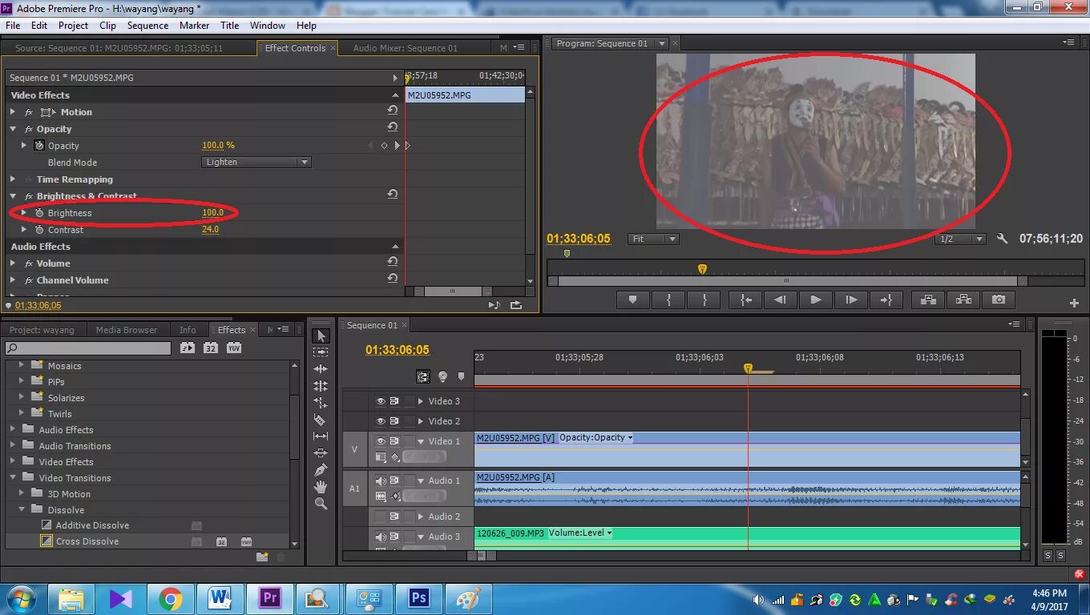Select the Rate Stretch tool
This screenshot has height=615, width=1090.
[321, 403]
